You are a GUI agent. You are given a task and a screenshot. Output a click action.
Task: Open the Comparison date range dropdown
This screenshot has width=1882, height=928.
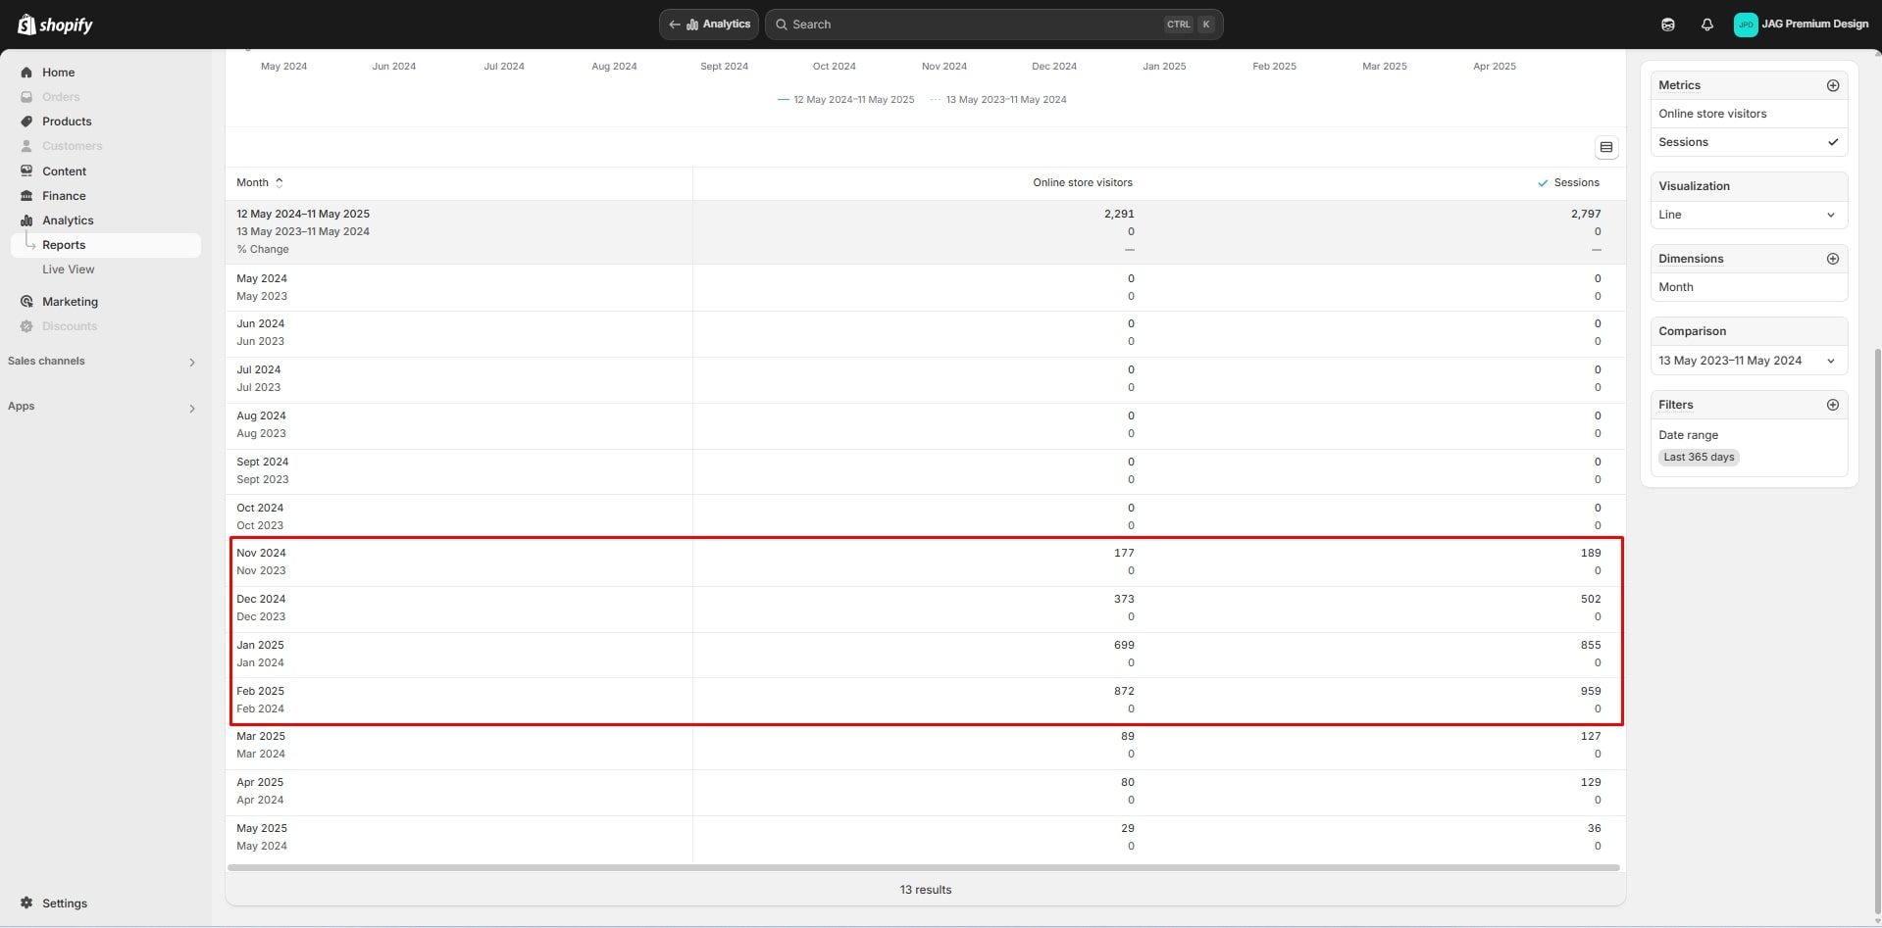point(1748,361)
